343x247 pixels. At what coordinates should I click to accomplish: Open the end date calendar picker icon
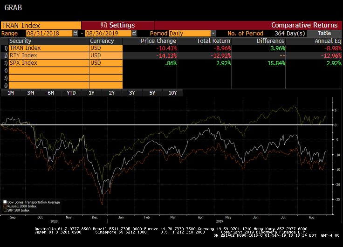[x=134, y=34]
